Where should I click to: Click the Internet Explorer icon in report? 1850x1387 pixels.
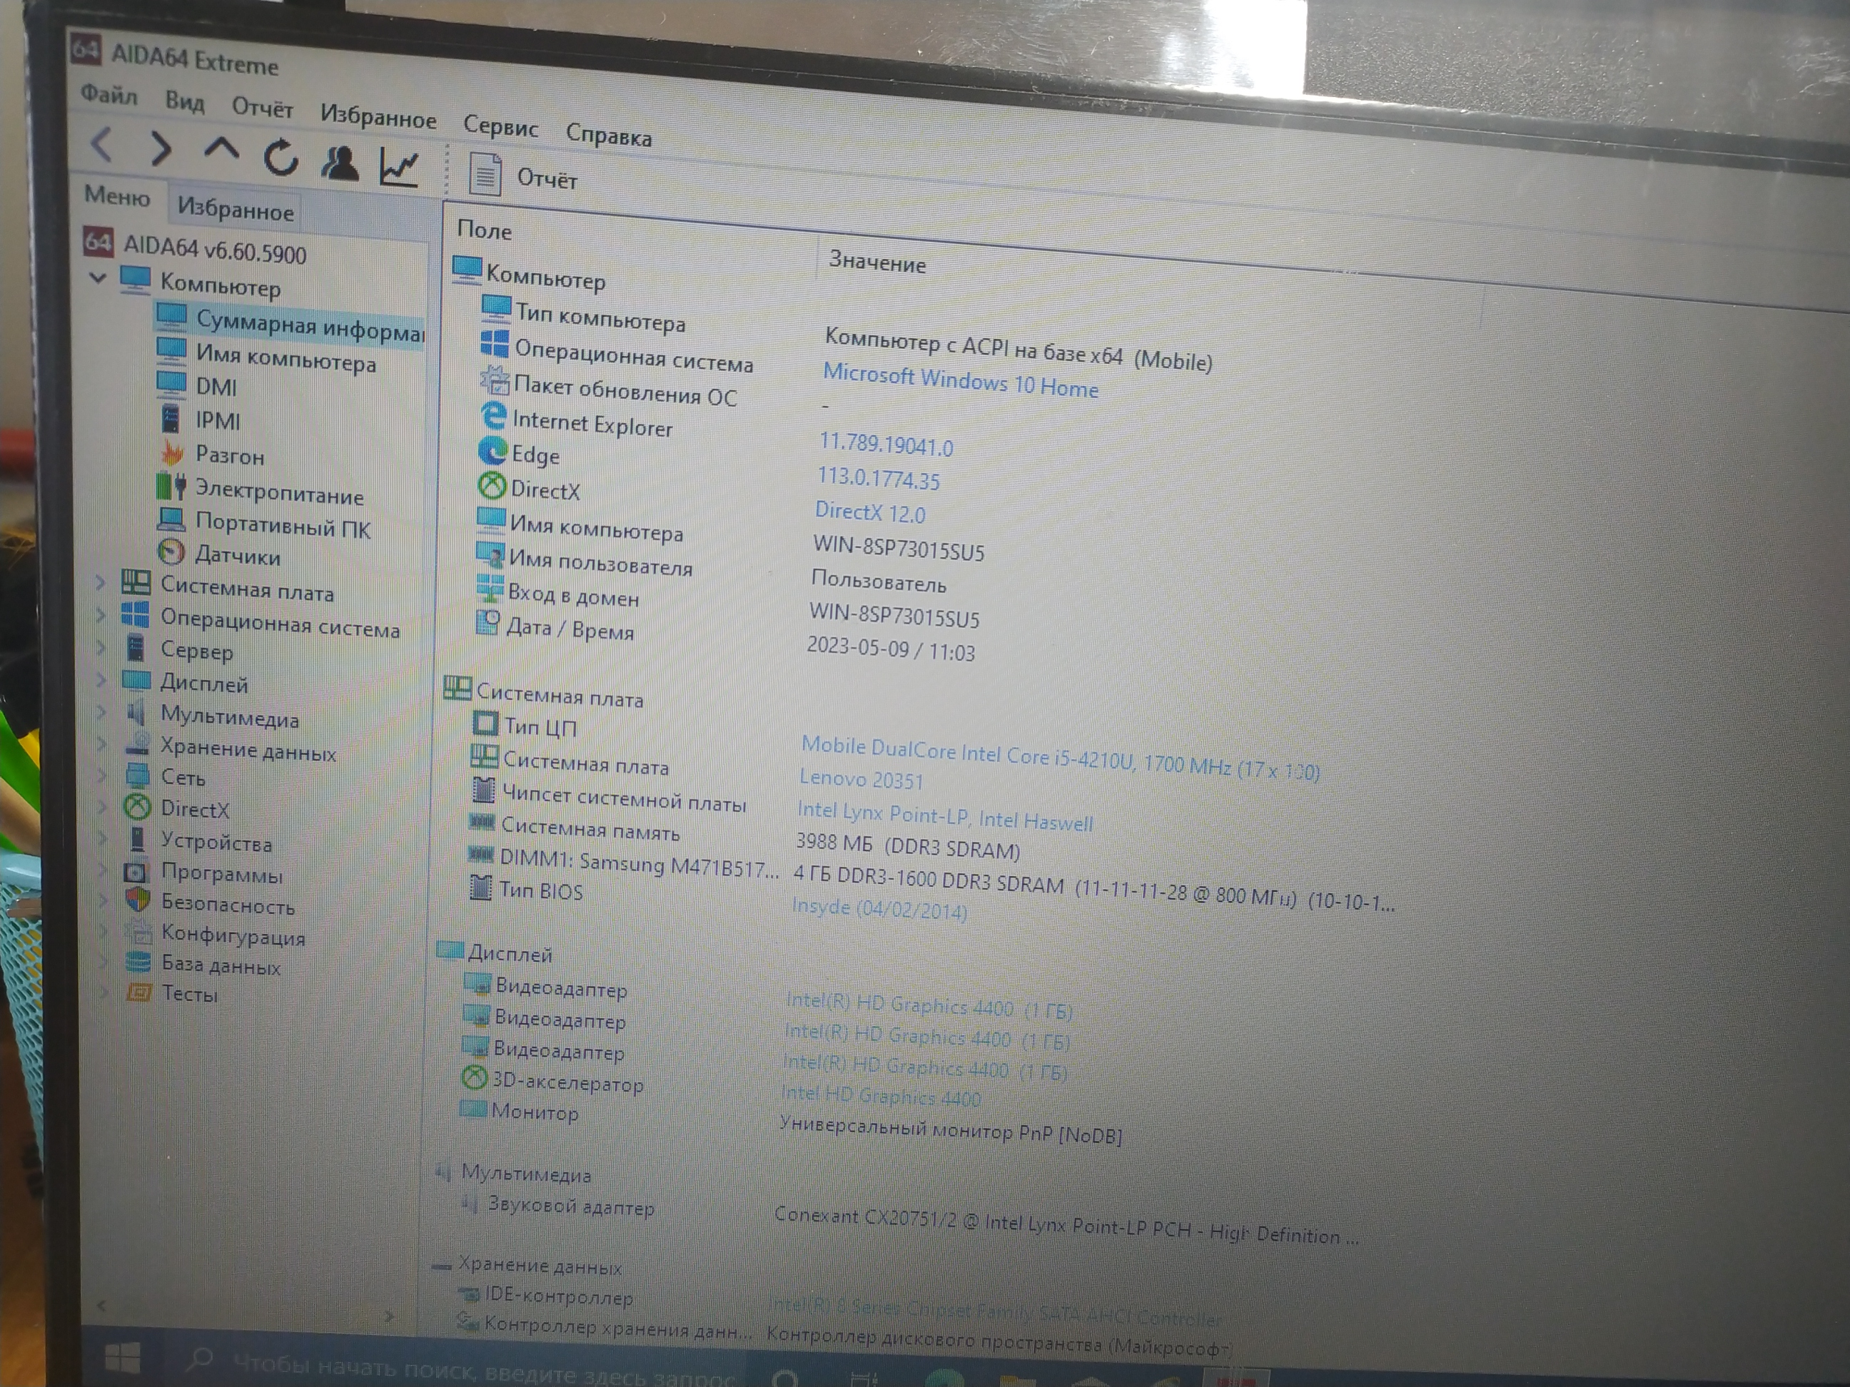click(x=493, y=415)
